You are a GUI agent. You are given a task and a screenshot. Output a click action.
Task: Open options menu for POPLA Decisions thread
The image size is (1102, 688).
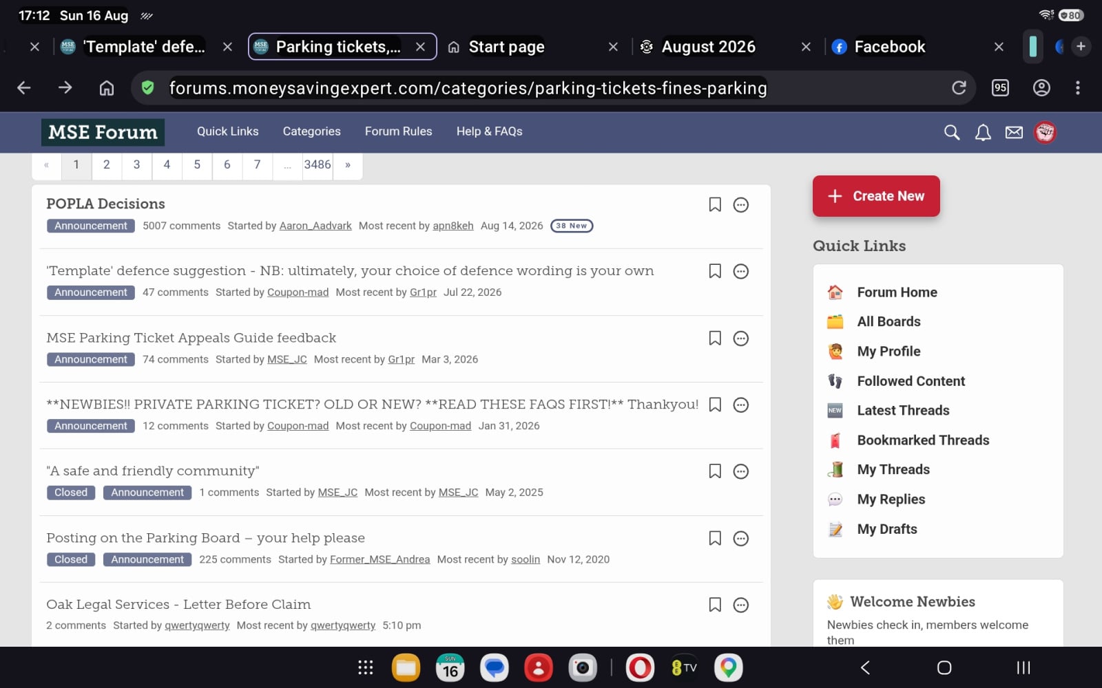(x=741, y=204)
